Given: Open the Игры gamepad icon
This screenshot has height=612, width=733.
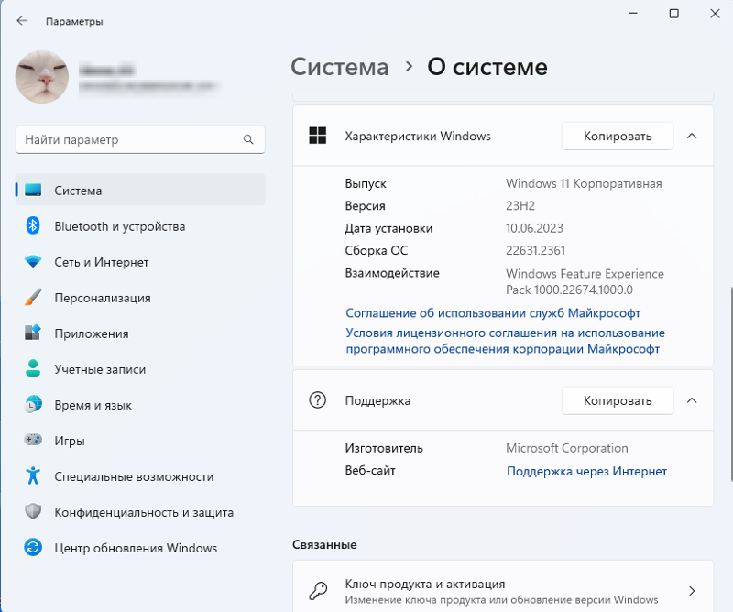Looking at the screenshot, I should point(33,440).
